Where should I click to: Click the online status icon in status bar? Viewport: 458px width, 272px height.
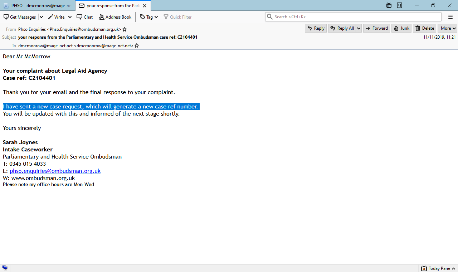5,268
